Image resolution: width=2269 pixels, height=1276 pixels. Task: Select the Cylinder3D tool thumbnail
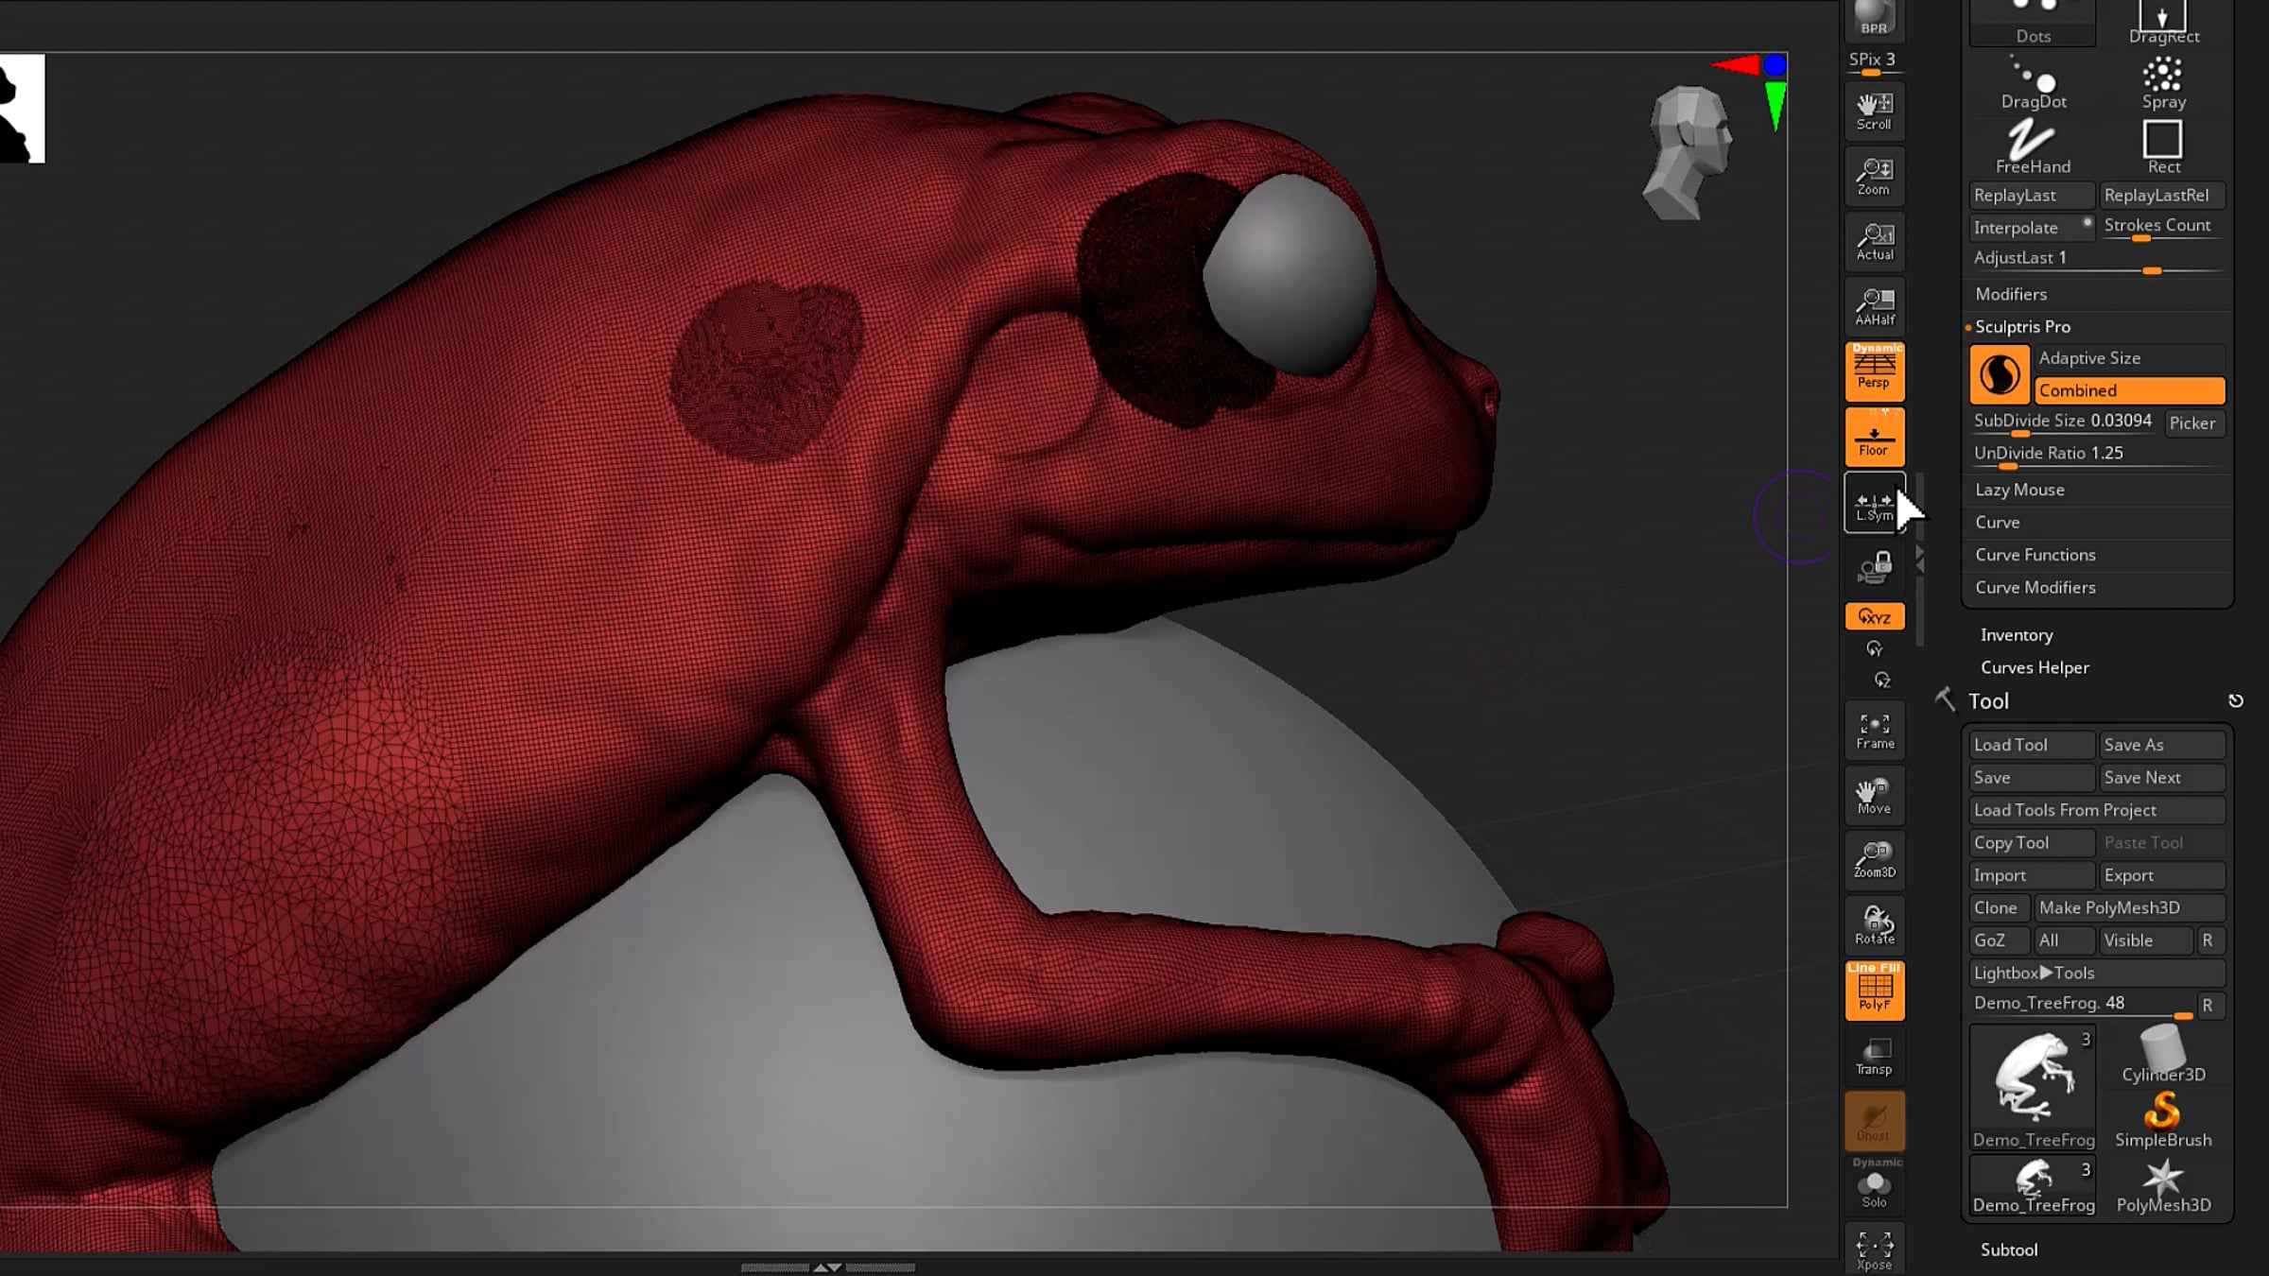click(2163, 1054)
